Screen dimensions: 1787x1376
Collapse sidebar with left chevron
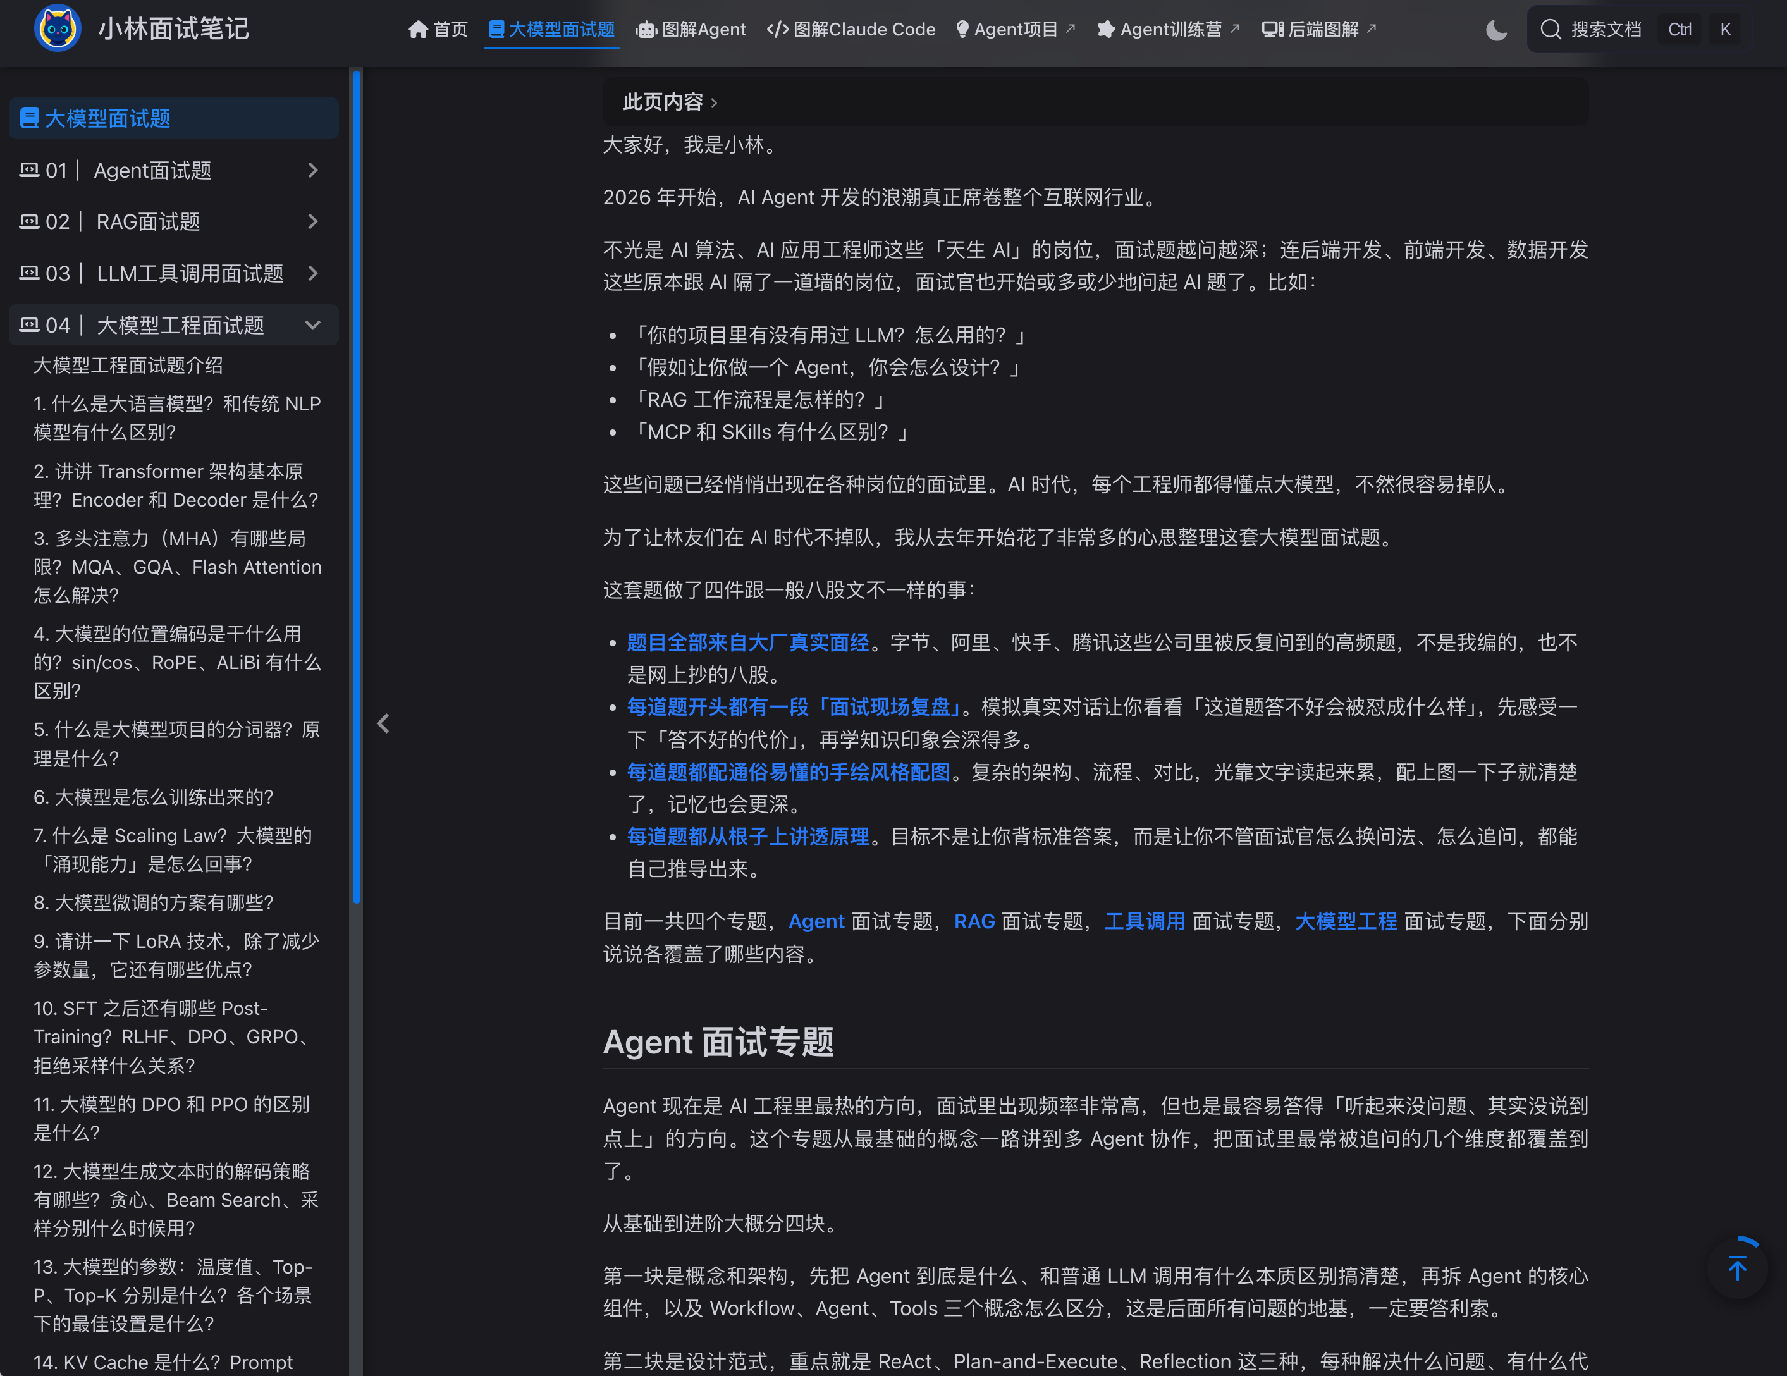(x=383, y=723)
